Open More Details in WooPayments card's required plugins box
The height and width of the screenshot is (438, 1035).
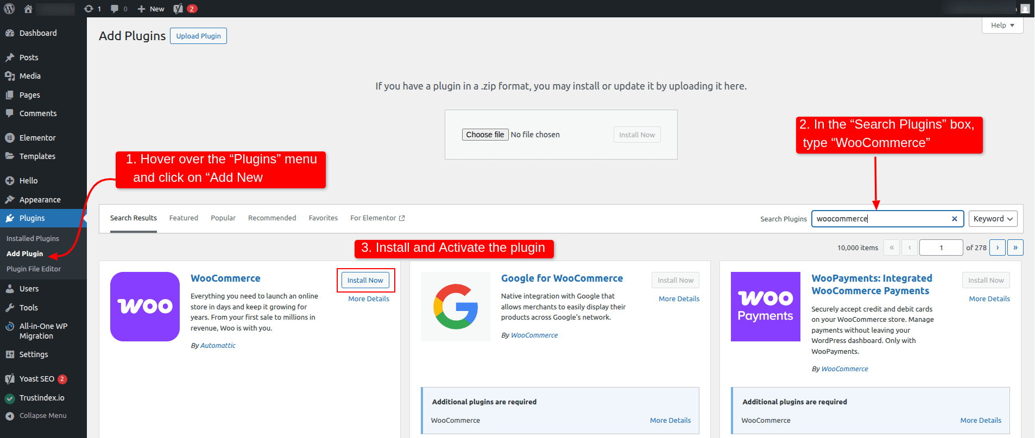click(x=981, y=421)
